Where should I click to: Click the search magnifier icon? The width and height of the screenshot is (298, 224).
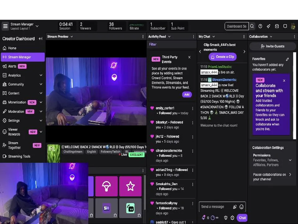[x=252, y=26]
